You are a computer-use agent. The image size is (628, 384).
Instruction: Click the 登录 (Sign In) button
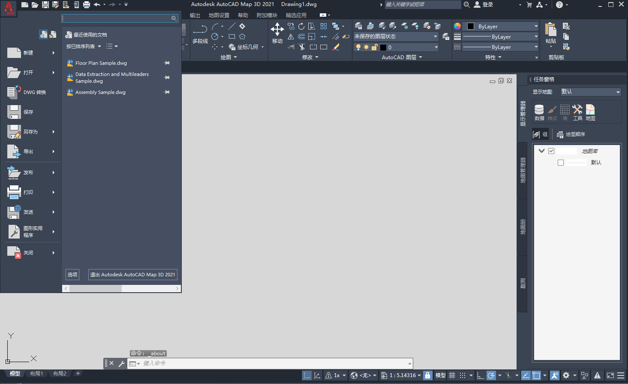[x=484, y=5]
